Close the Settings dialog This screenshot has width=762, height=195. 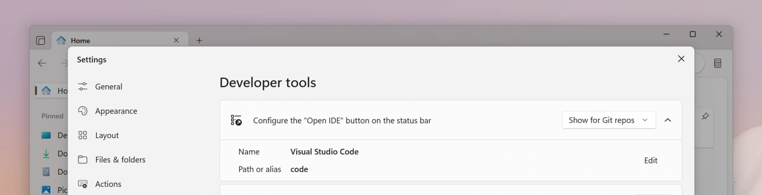tap(681, 59)
